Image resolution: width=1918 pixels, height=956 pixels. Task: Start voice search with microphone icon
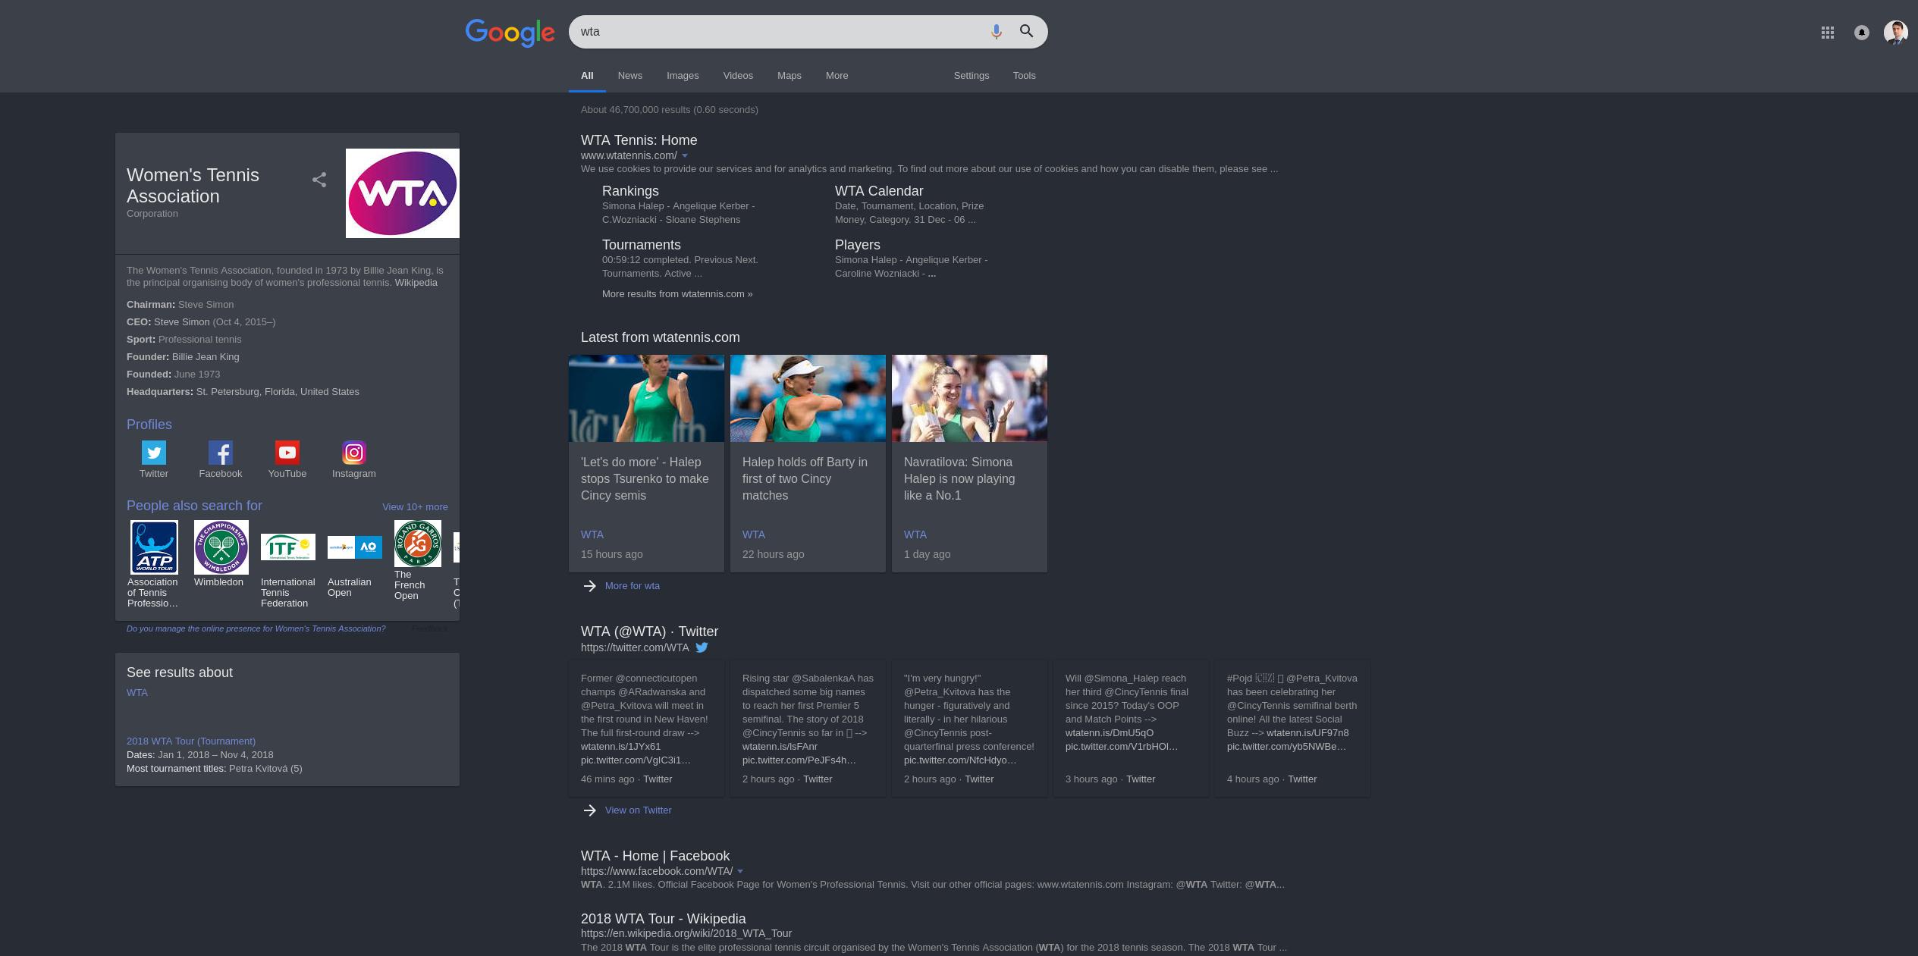tap(996, 32)
